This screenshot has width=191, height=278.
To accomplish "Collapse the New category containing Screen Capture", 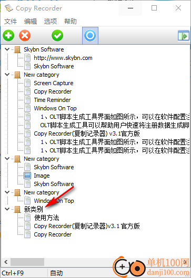I will click(7, 75).
